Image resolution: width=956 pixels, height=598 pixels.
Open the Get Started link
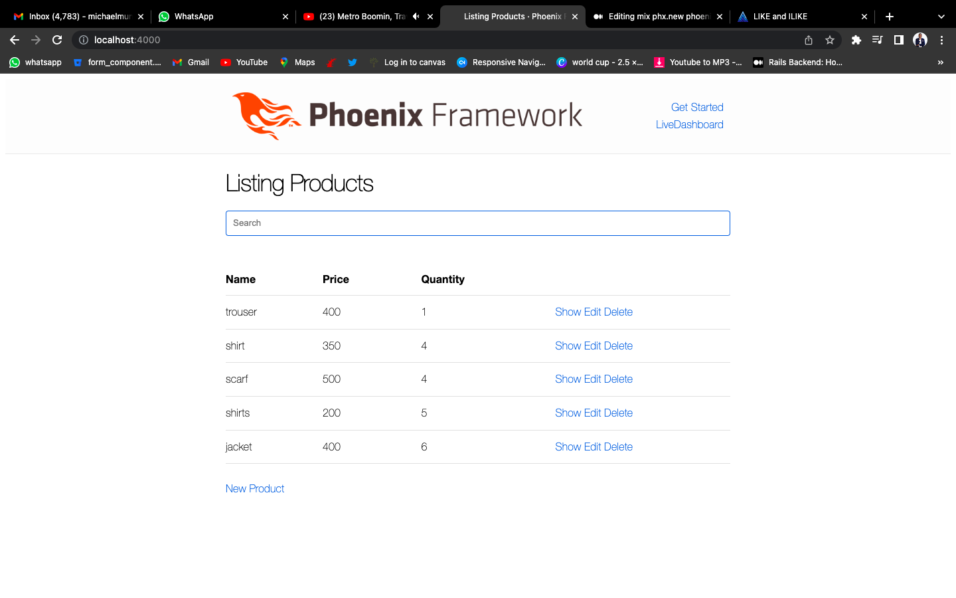697,107
